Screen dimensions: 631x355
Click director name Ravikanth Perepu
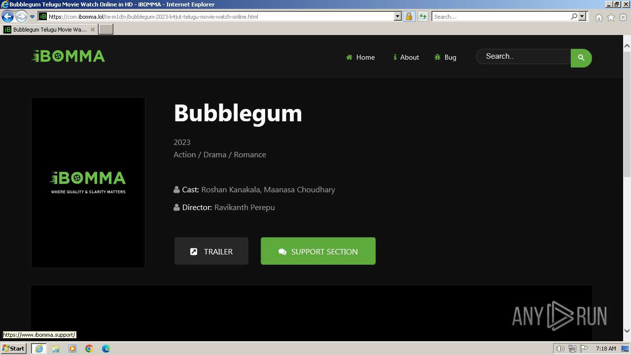pyautogui.click(x=245, y=207)
